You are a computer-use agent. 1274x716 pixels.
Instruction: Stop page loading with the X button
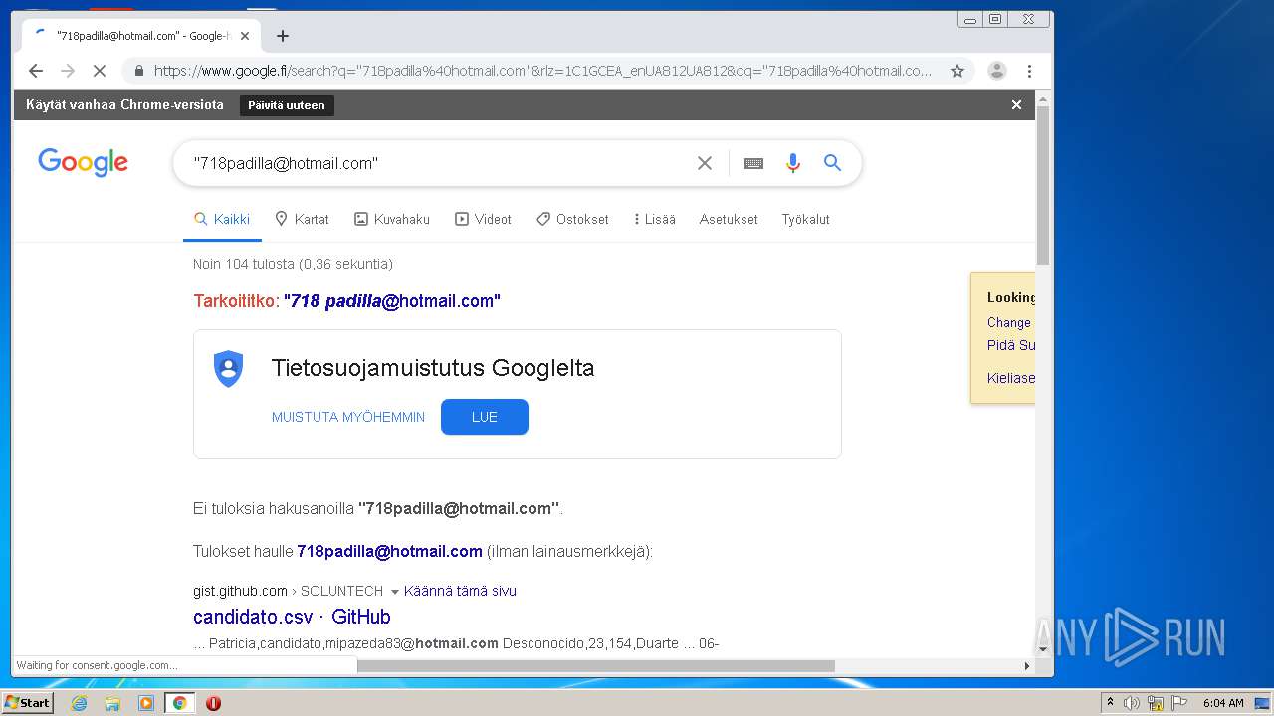pyautogui.click(x=100, y=71)
